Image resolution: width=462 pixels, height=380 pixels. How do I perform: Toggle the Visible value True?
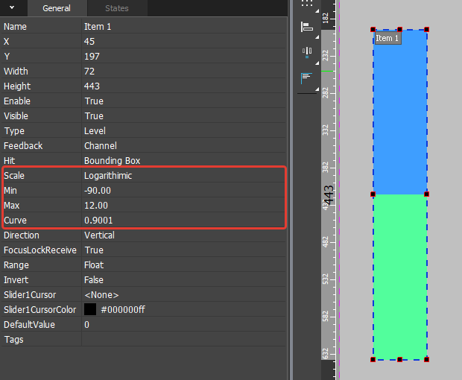[183, 116]
